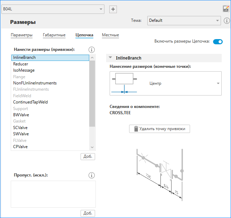Open the Габаритные tab
The width and height of the screenshot is (231, 218).
point(54,35)
